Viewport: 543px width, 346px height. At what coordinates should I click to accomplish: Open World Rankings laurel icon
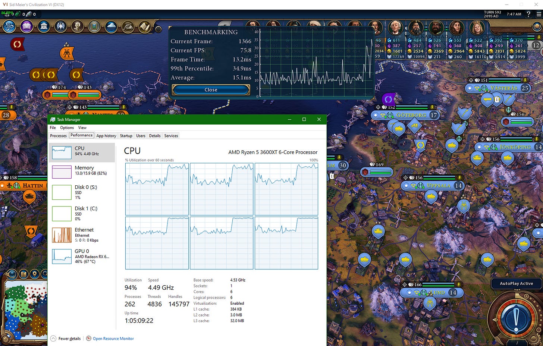coord(536,27)
